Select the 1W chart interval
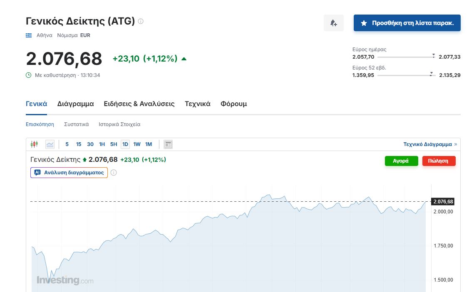This screenshot has width=469, height=292. pyautogui.click(x=137, y=144)
